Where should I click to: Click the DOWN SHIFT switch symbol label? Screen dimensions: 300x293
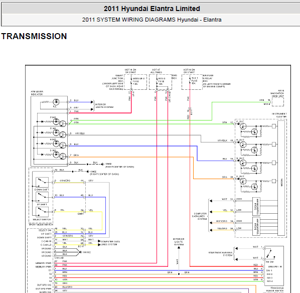42,190
